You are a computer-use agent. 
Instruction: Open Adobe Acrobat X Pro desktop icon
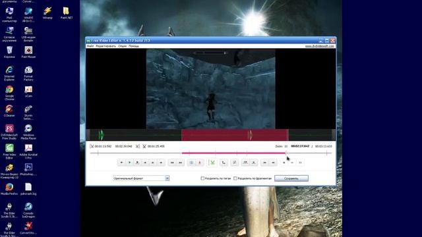point(28,151)
